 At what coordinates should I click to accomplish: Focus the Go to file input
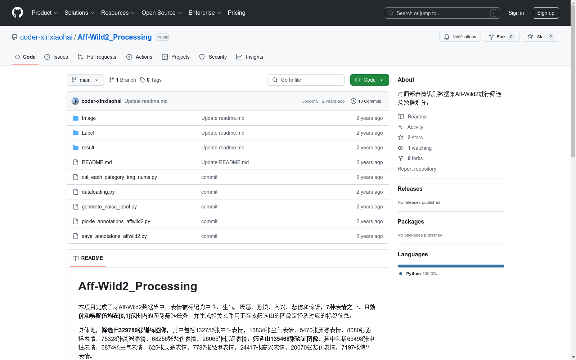pyautogui.click(x=306, y=80)
